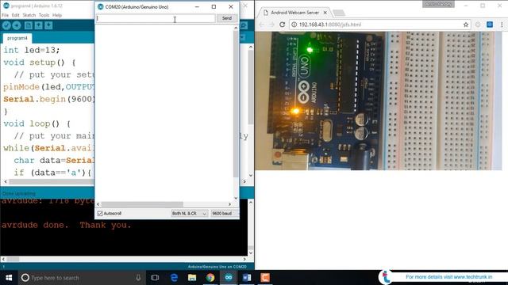Click the Arduino/Genuino Uno on COM20 status text
Image resolution: width=508 pixels, height=285 pixels.
pos(217,267)
